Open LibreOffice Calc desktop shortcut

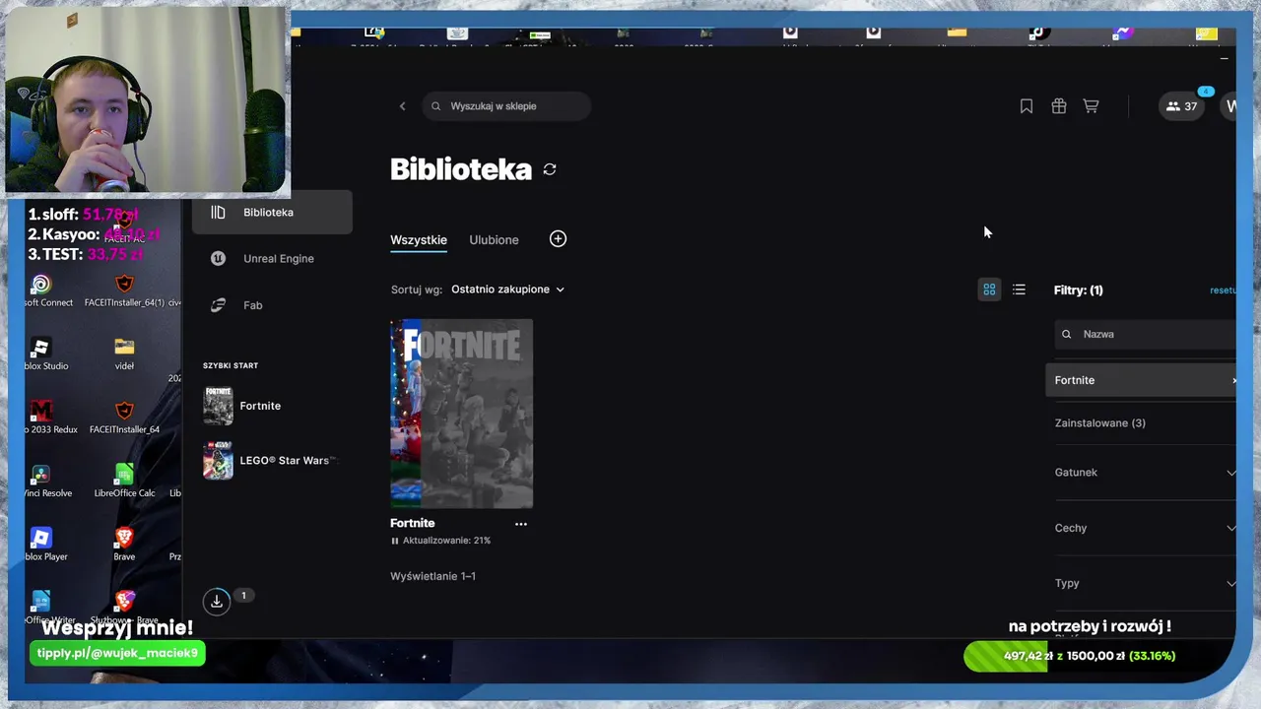click(124, 482)
